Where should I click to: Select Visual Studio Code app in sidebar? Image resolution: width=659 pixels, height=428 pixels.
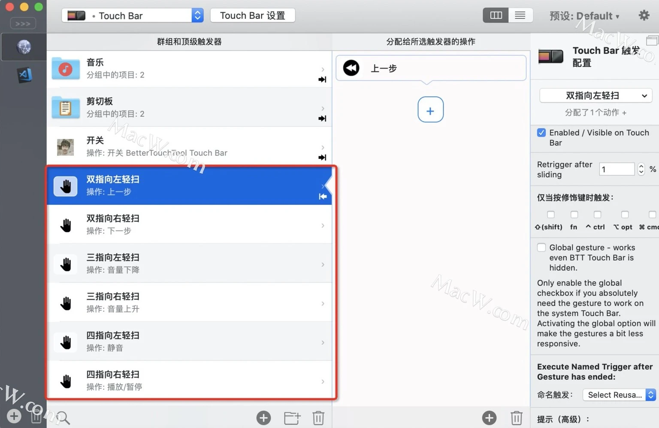24,75
